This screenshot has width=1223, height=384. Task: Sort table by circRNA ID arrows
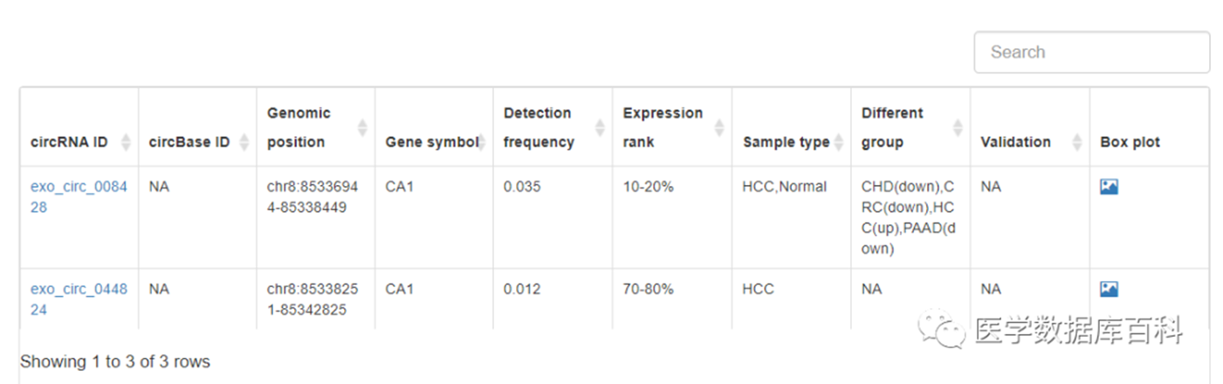126,141
